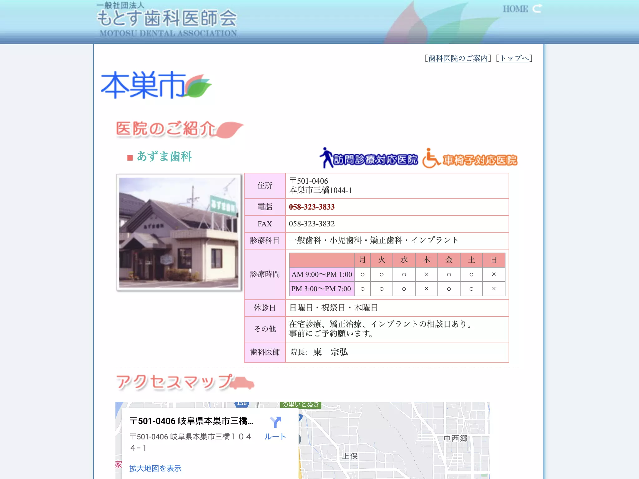Click the map ルート directions icon
This screenshot has height=479, width=639.
tap(275, 422)
